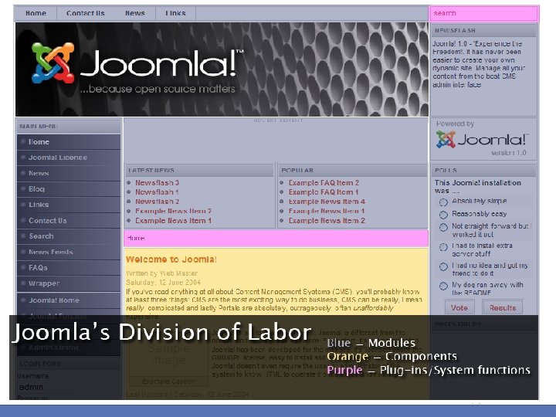
Task: Open Example FAQ Item 1 link
Action: pos(324,192)
